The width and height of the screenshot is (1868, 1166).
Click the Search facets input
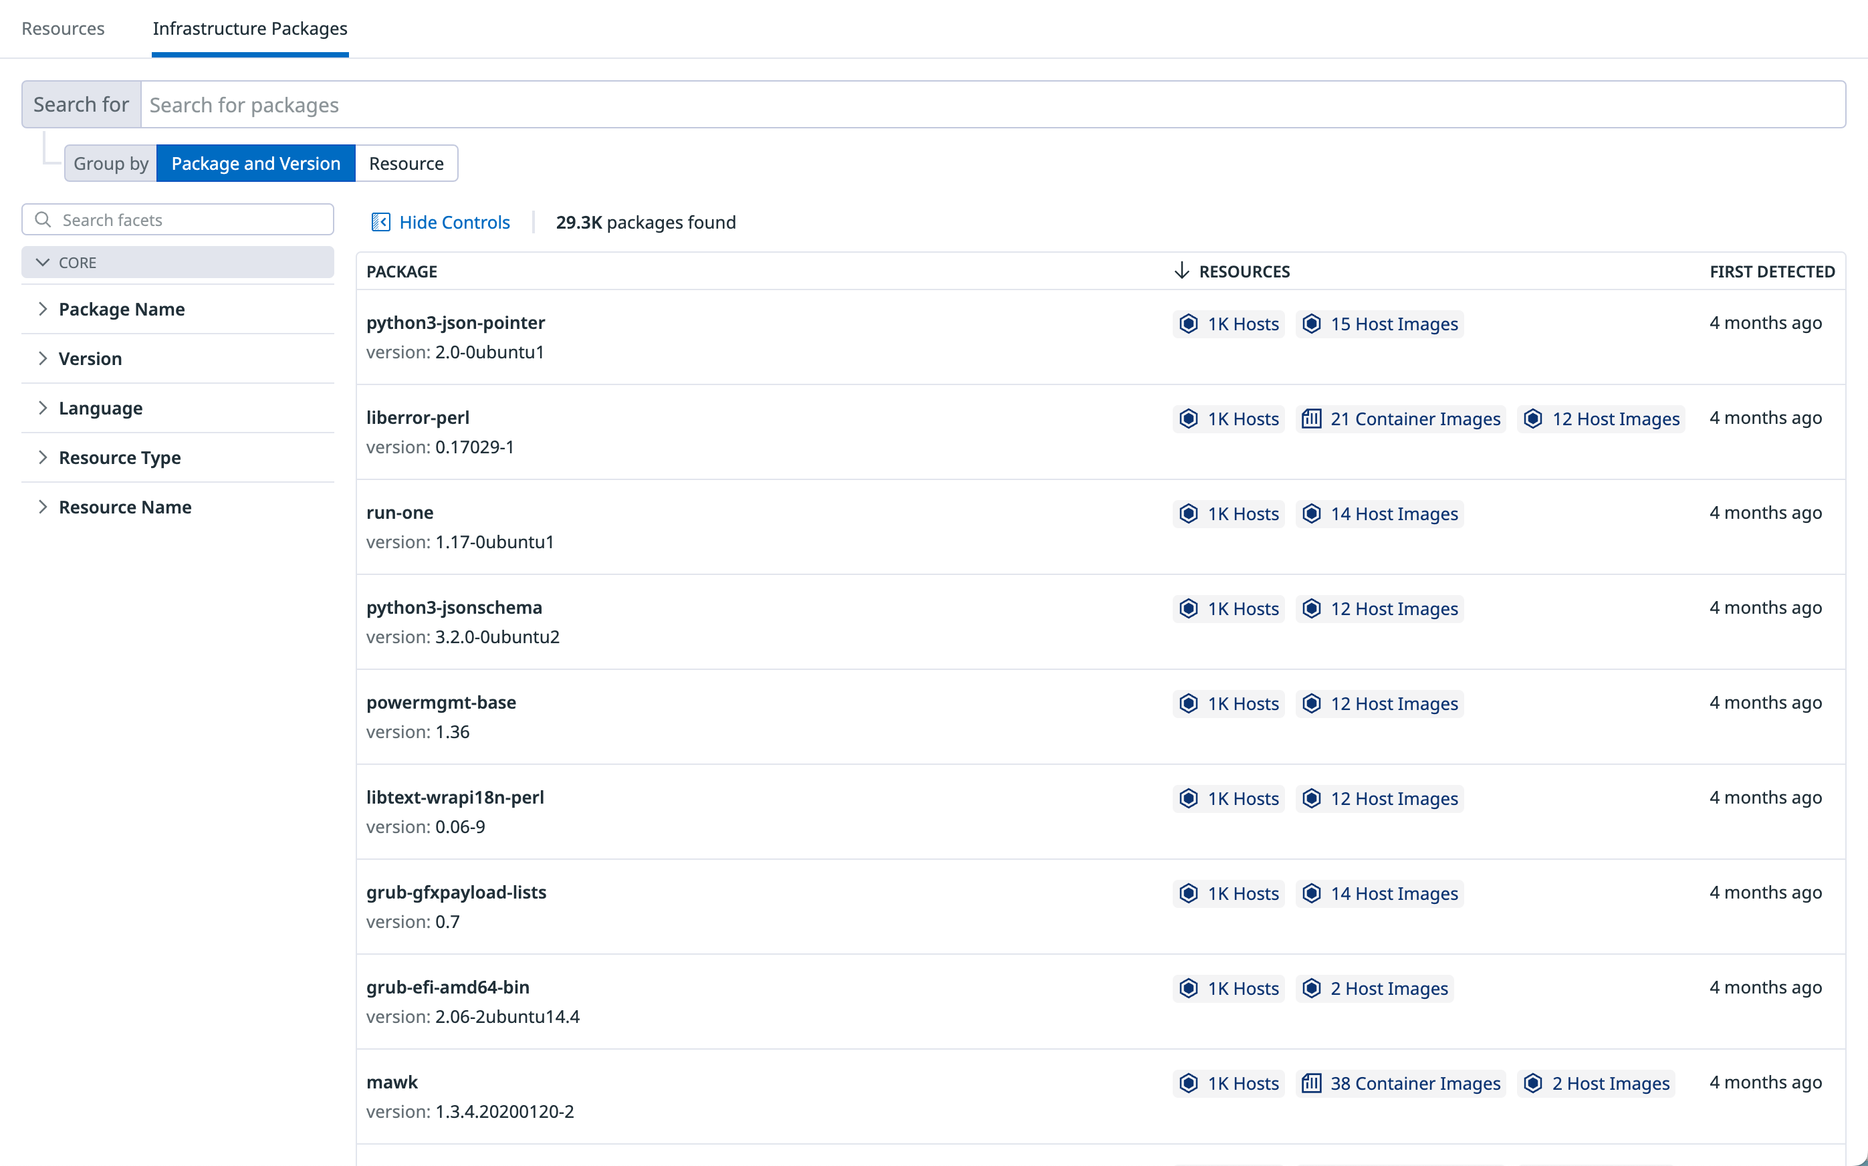coord(178,220)
